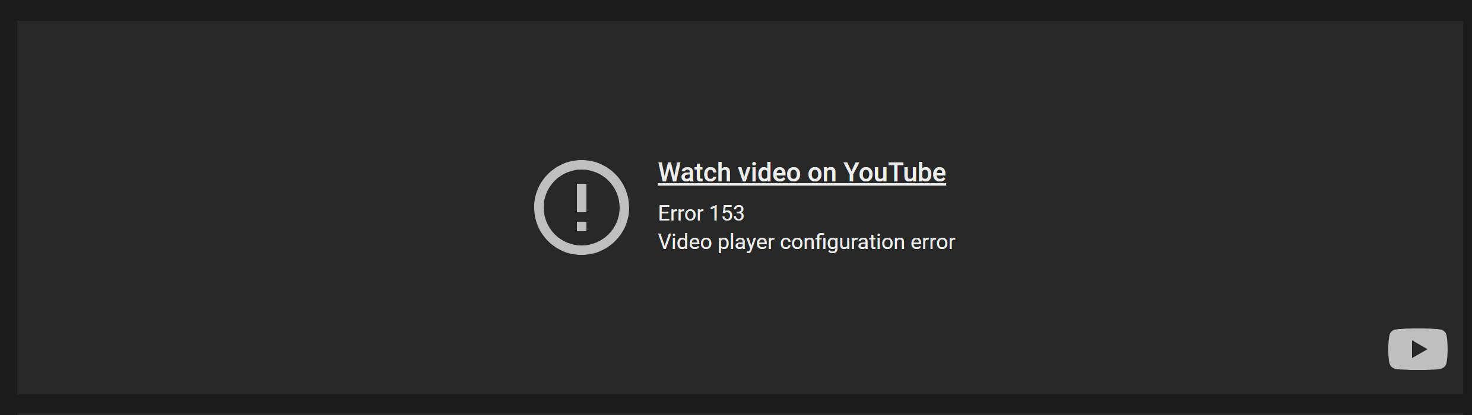Click the alert icon left of link

(x=581, y=207)
